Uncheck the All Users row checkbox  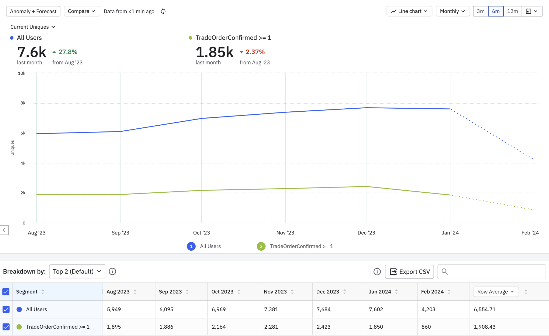tap(6, 309)
